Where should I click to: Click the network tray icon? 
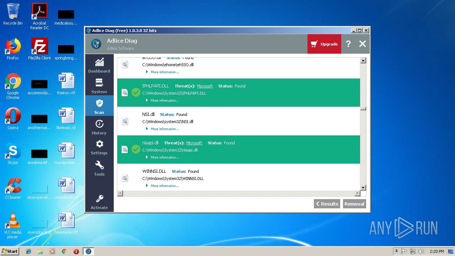click(x=413, y=251)
